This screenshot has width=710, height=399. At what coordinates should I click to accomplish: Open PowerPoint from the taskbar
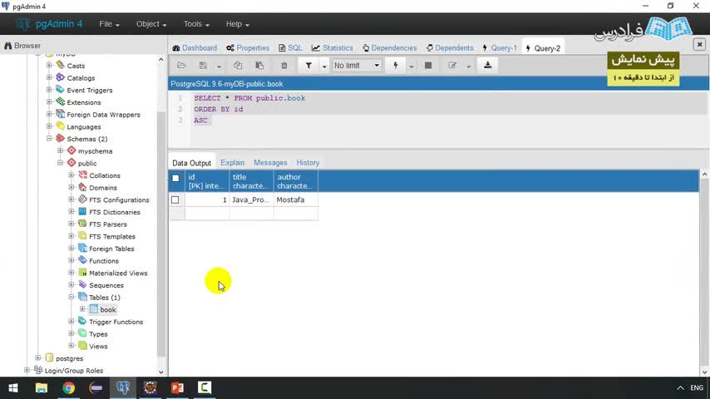pyautogui.click(x=178, y=388)
